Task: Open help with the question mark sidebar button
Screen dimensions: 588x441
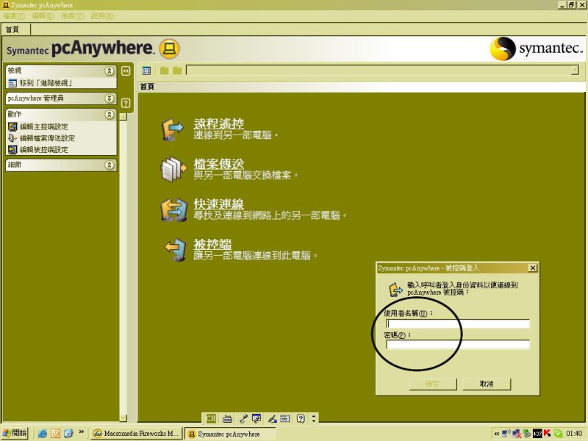Action: 126,103
